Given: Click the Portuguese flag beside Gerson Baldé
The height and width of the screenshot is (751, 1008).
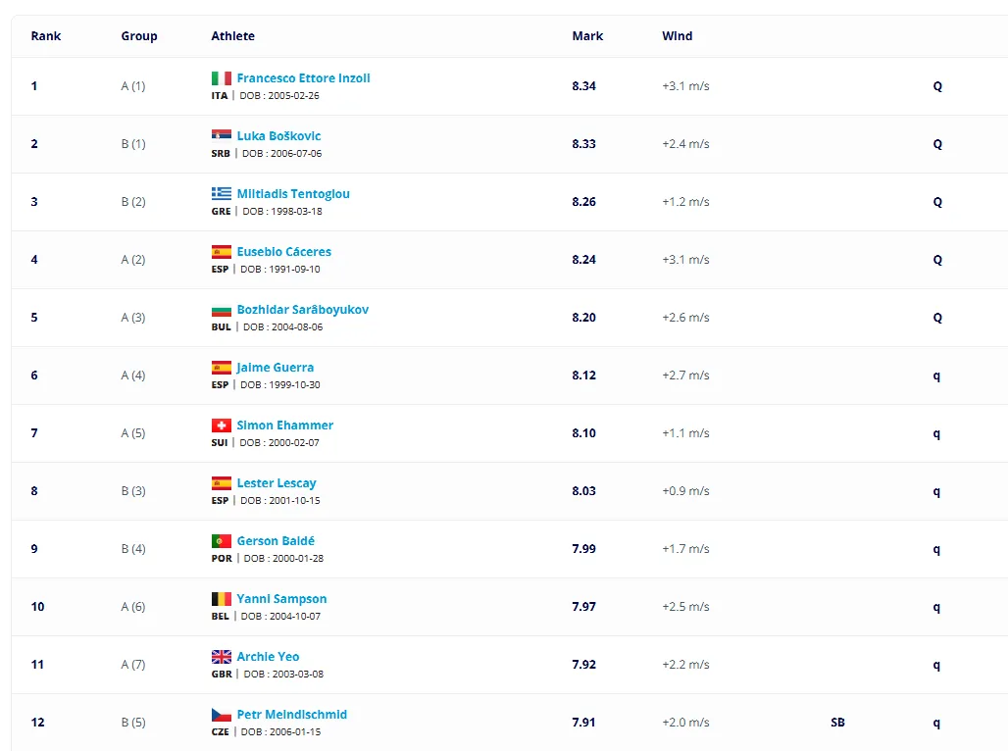Looking at the screenshot, I should point(222,541).
